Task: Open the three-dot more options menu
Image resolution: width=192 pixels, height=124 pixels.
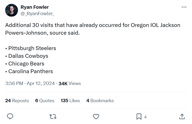Action: coord(184,7)
